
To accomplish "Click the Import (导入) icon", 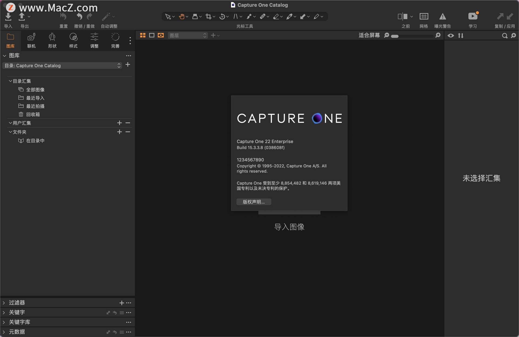I will click(x=8, y=17).
